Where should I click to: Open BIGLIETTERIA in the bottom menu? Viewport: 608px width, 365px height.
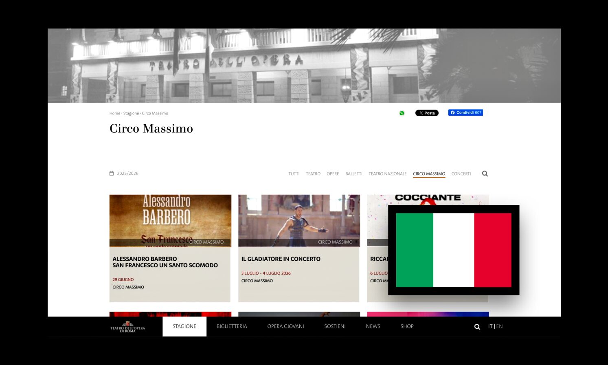coord(232,327)
